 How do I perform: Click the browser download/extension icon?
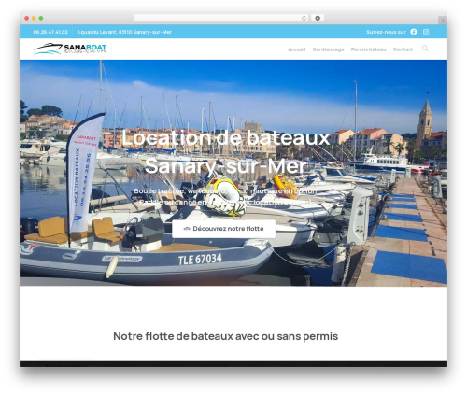[318, 19]
